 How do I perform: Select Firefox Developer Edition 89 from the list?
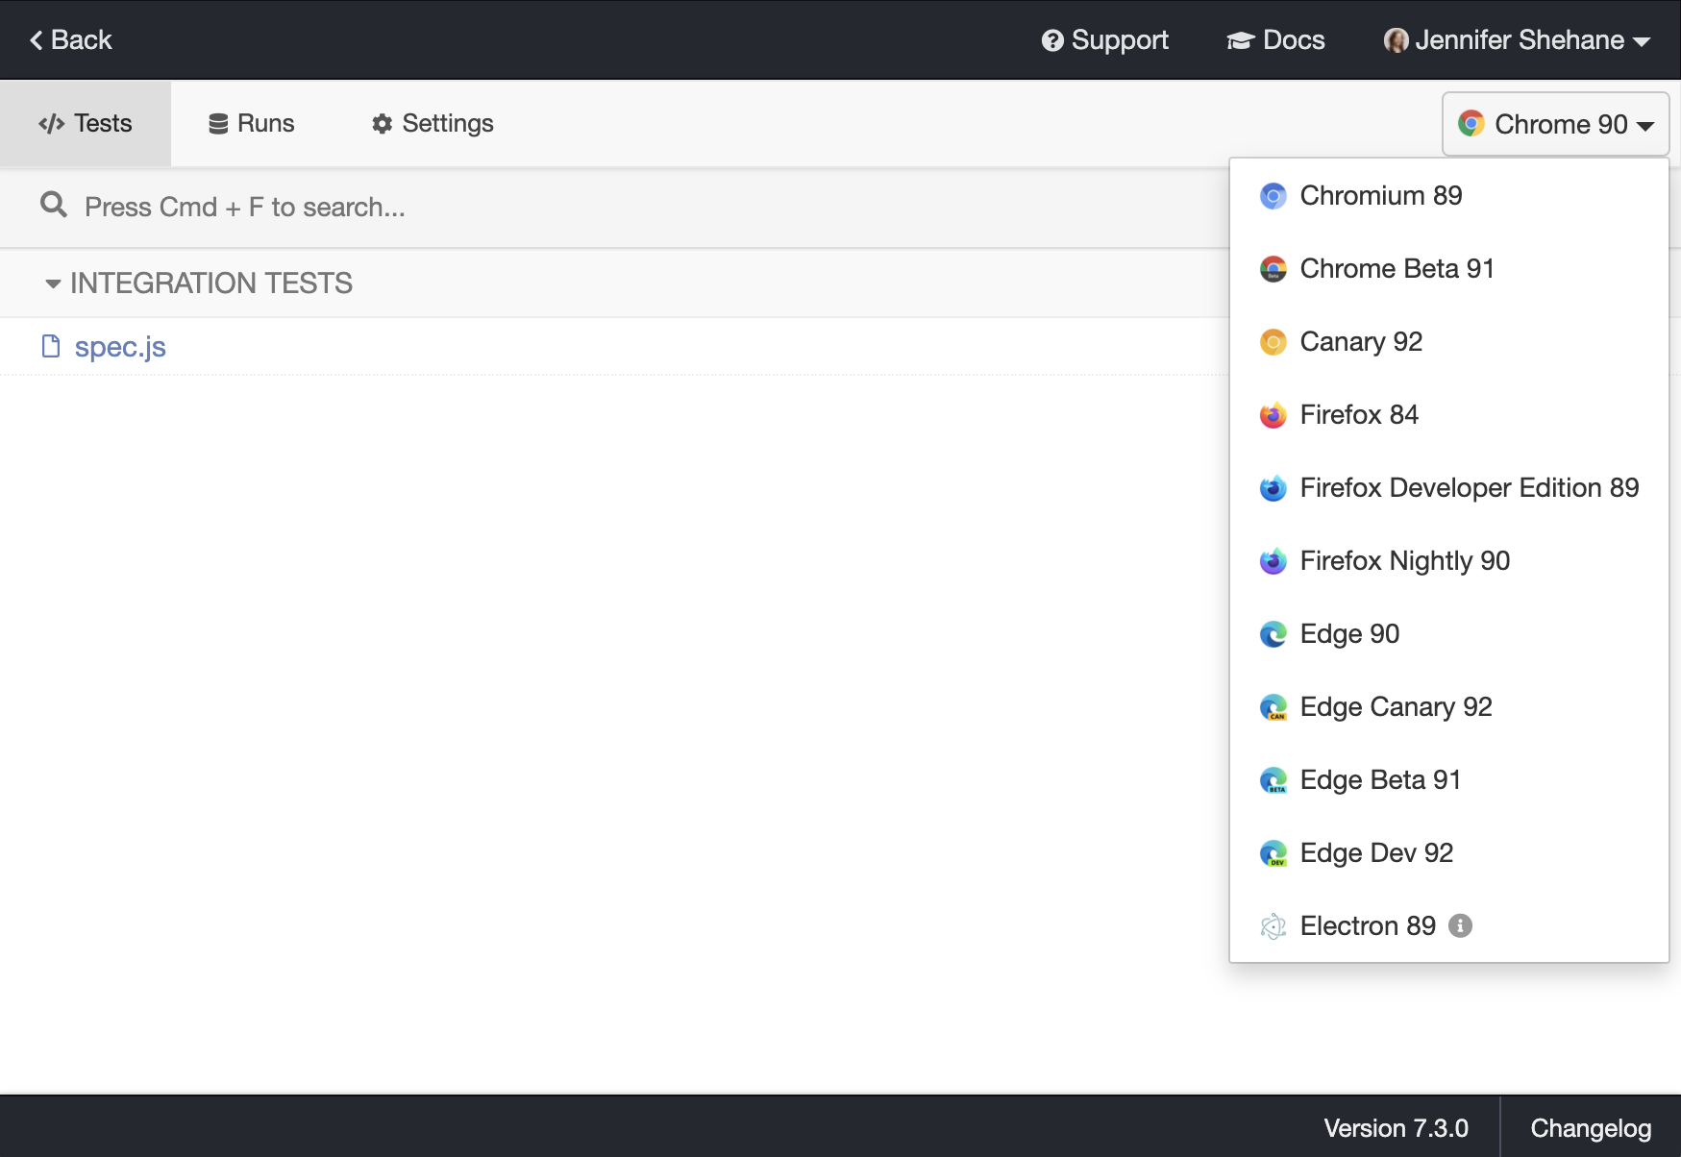coord(1469,487)
